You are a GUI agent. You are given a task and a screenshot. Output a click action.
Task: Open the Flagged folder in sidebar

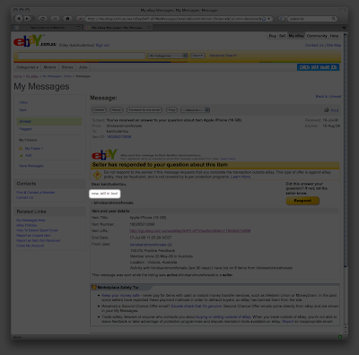[x=25, y=129]
